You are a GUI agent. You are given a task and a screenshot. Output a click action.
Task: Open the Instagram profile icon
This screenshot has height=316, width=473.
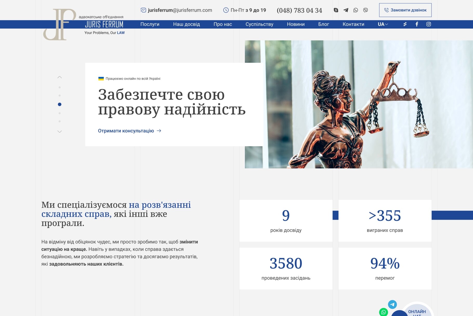[429, 24]
